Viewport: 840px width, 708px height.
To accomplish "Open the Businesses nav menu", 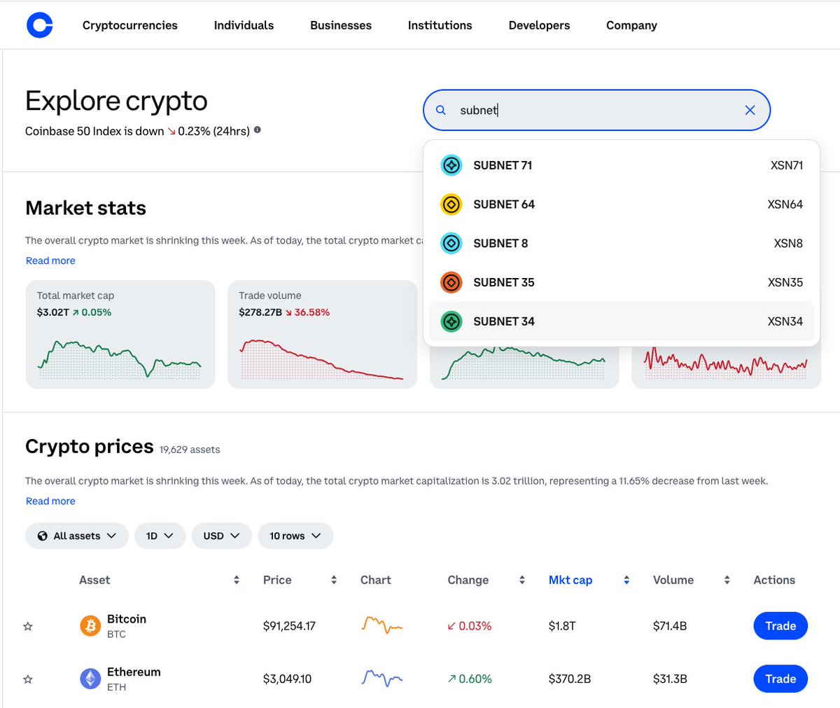I will 341,25.
